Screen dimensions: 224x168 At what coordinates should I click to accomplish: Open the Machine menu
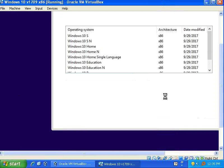click(x=15, y=8)
